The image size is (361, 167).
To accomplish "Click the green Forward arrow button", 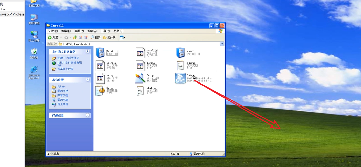I will click(66, 38).
